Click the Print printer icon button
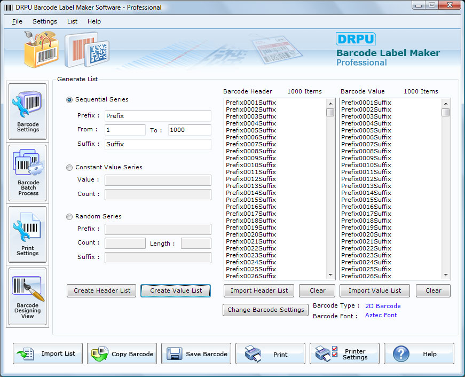Image resolution: width=465 pixels, height=377 pixels. [x=270, y=354]
